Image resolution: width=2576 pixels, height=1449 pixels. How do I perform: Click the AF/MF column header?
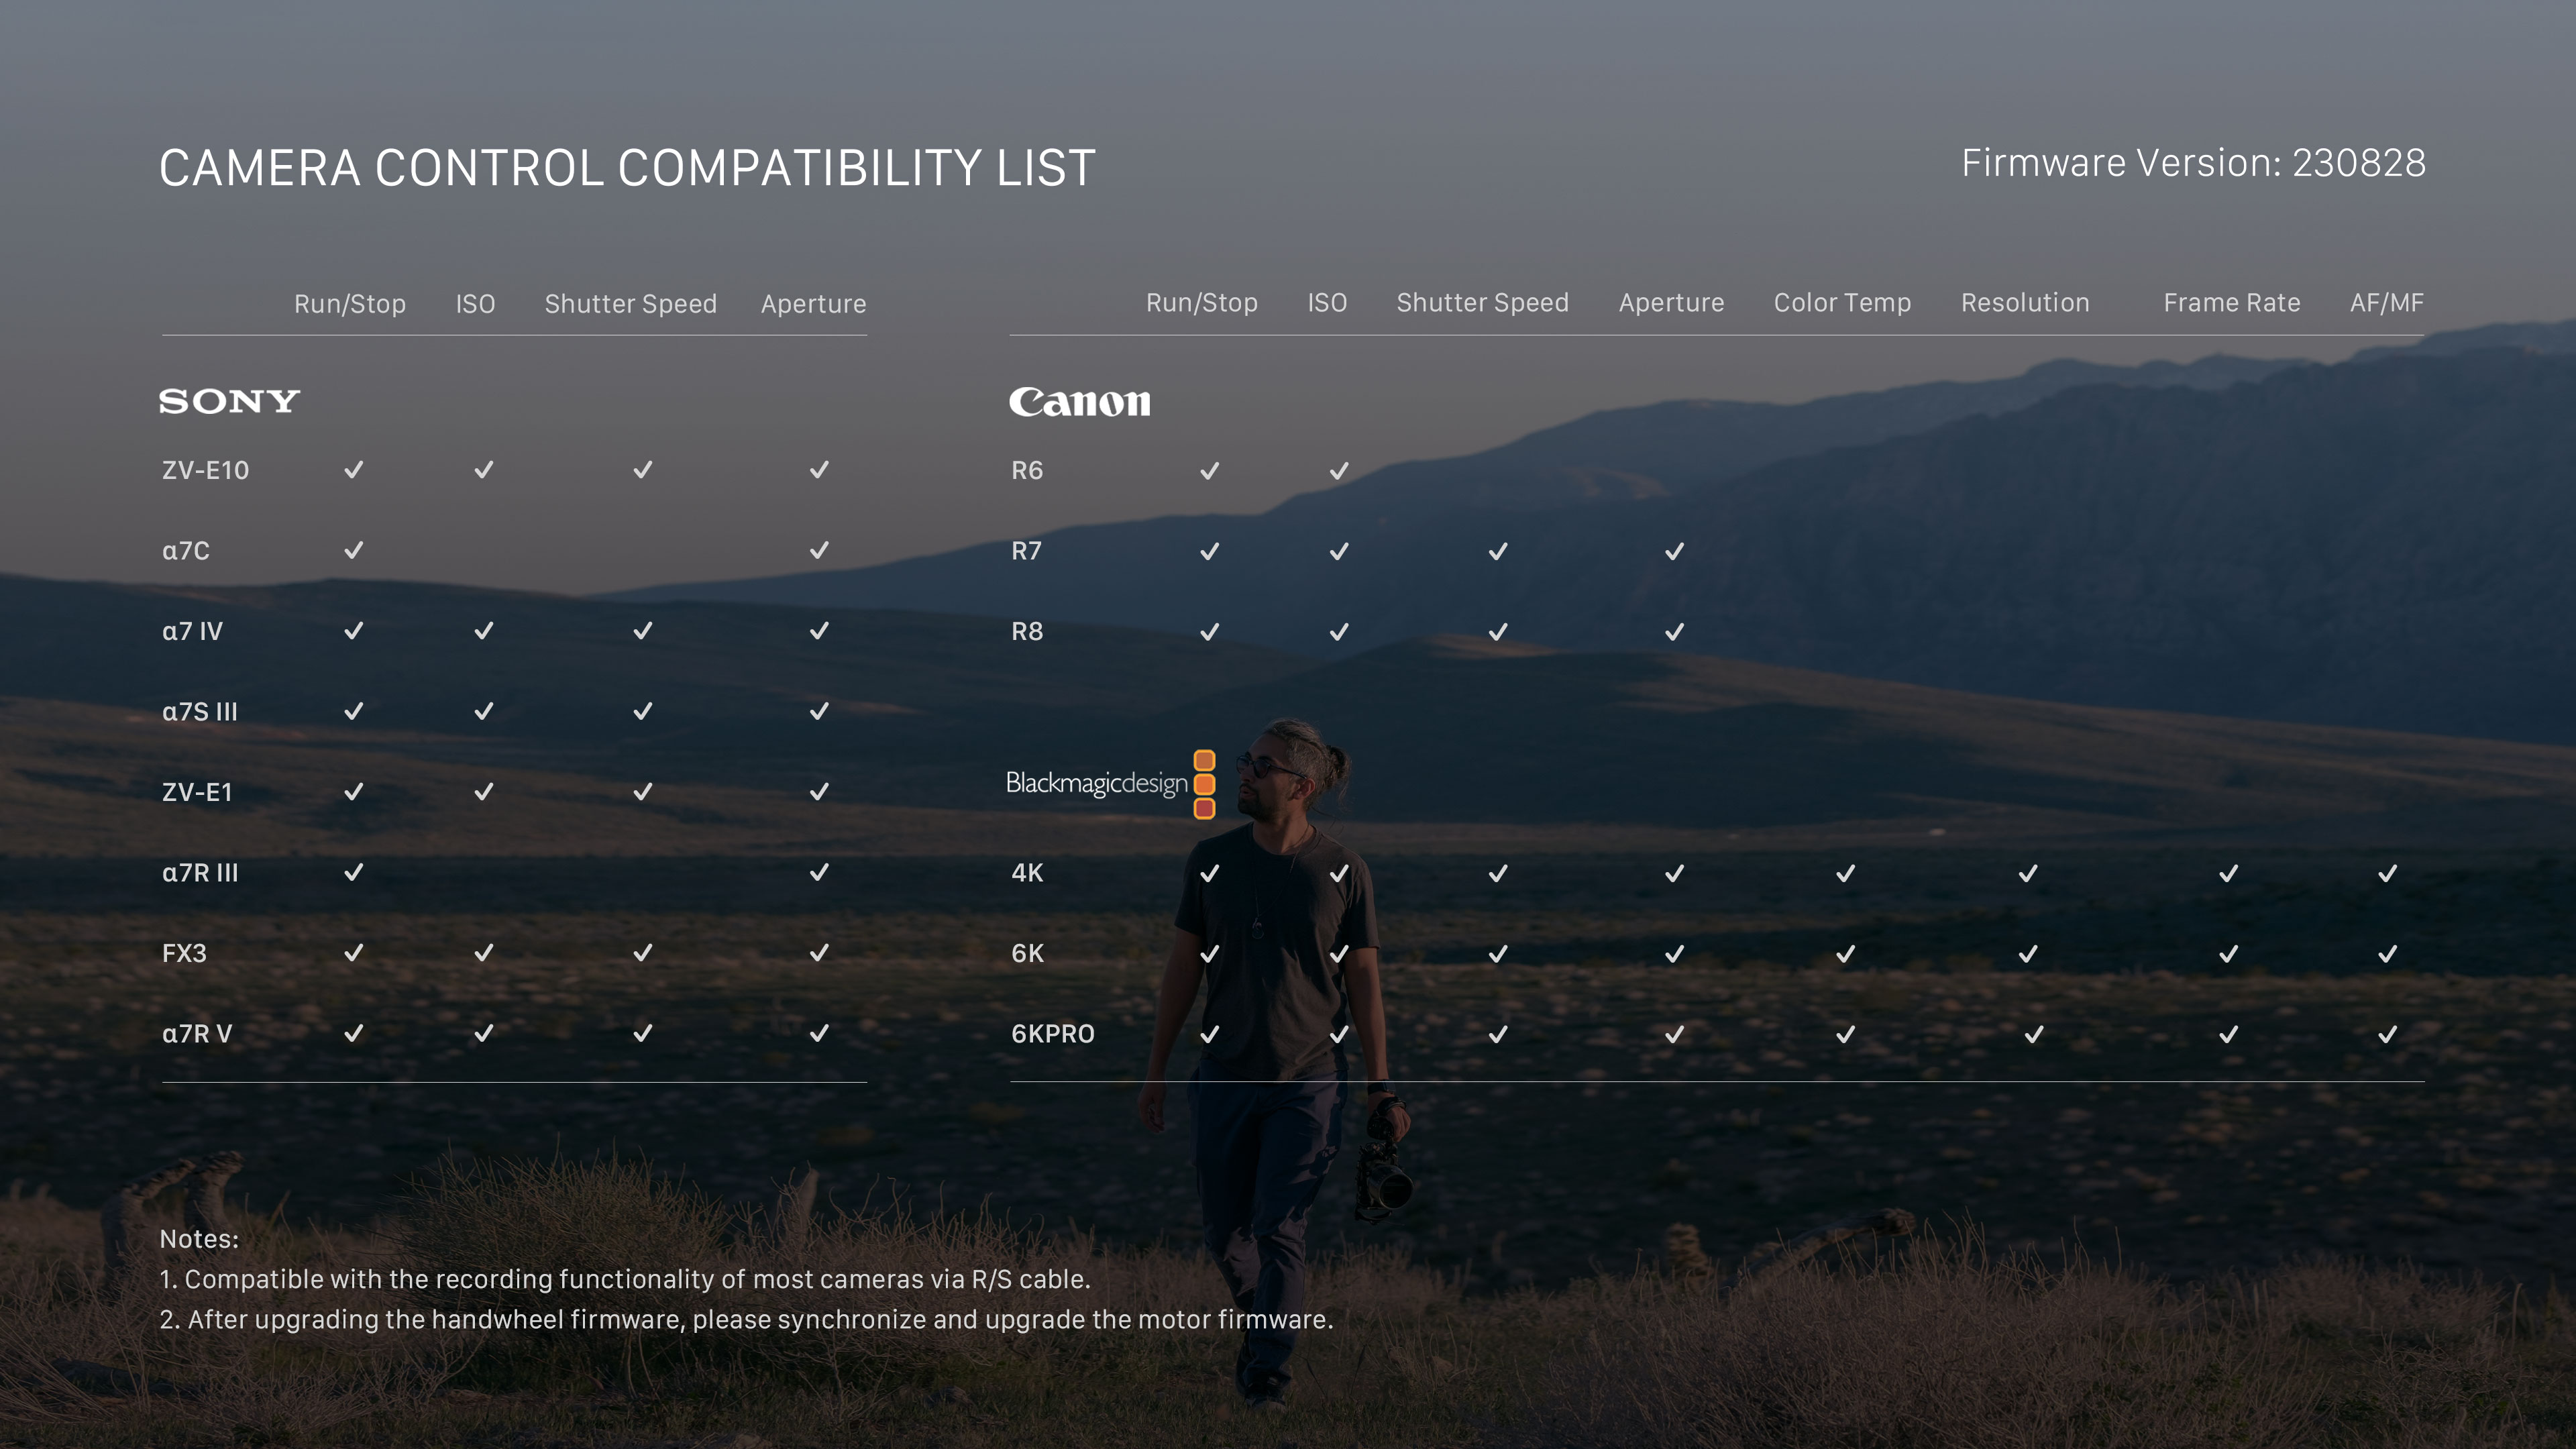pos(2386,303)
